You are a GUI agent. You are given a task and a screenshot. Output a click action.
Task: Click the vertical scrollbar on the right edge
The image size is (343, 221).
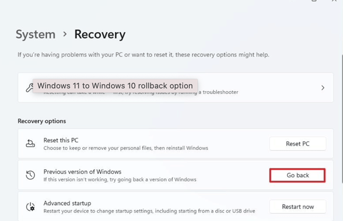tap(342, 118)
